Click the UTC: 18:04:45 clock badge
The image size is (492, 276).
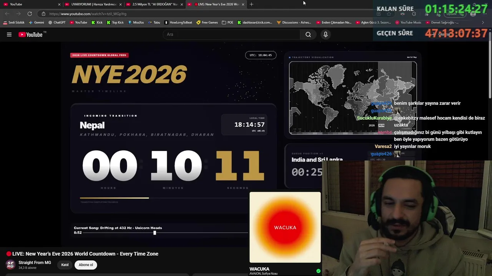(x=261, y=55)
